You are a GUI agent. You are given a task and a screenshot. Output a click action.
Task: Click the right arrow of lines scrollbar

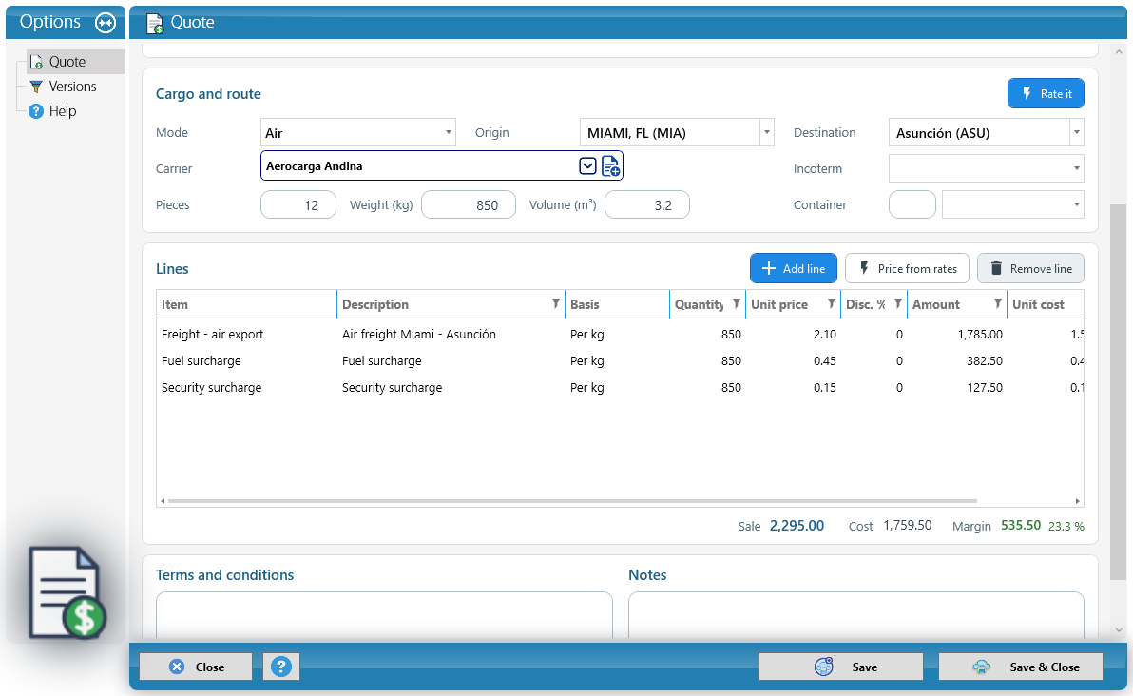1077,501
